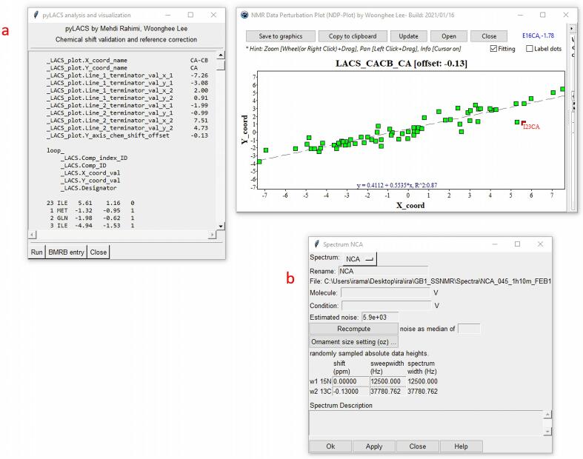583x459 pixels.
Task: Click Save to graphics button
Action: 280,36
